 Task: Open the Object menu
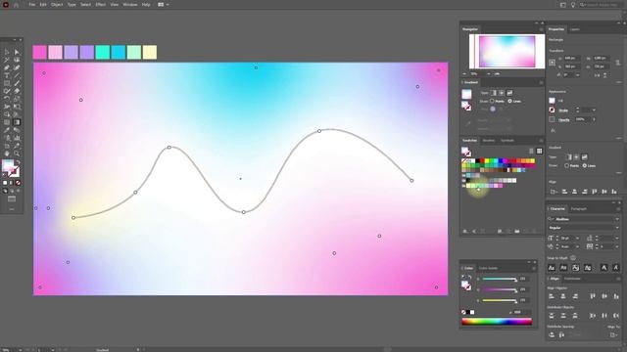[57, 5]
